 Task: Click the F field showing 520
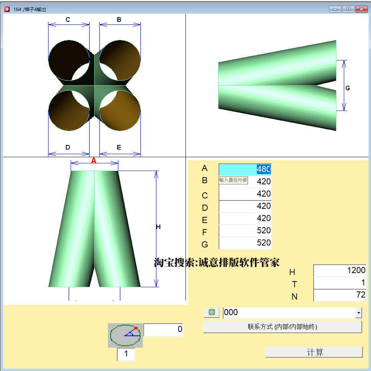pos(245,231)
